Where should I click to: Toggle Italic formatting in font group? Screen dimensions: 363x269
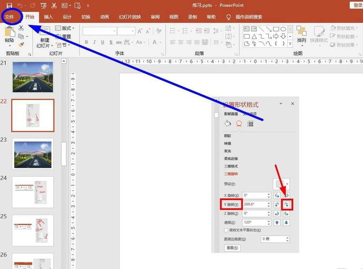tap(94, 43)
